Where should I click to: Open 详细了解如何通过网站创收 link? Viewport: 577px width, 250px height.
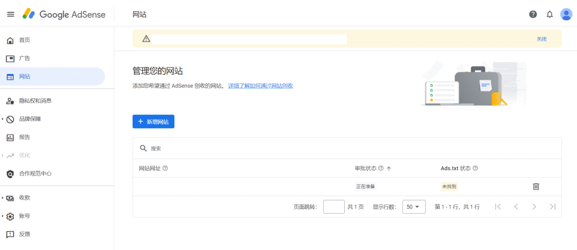point(260,86)
